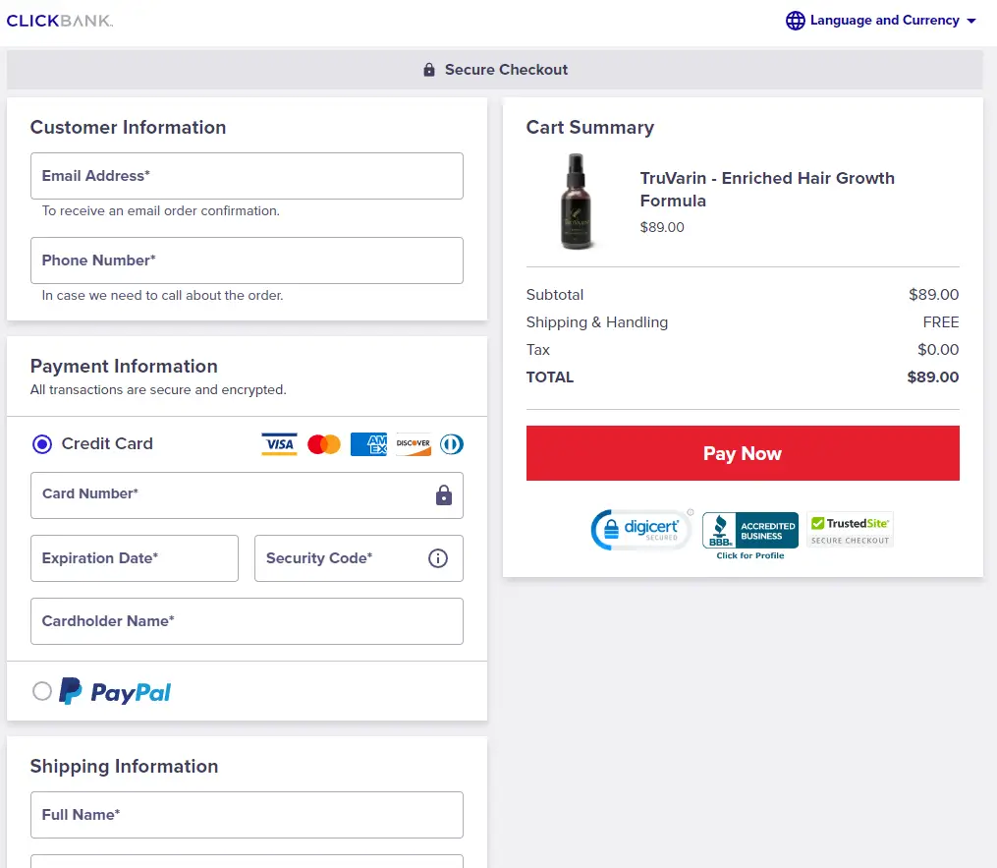This screenshot has width=997, height=868.
Task: Choose PayPal as payment method
Action: point(115,691)
